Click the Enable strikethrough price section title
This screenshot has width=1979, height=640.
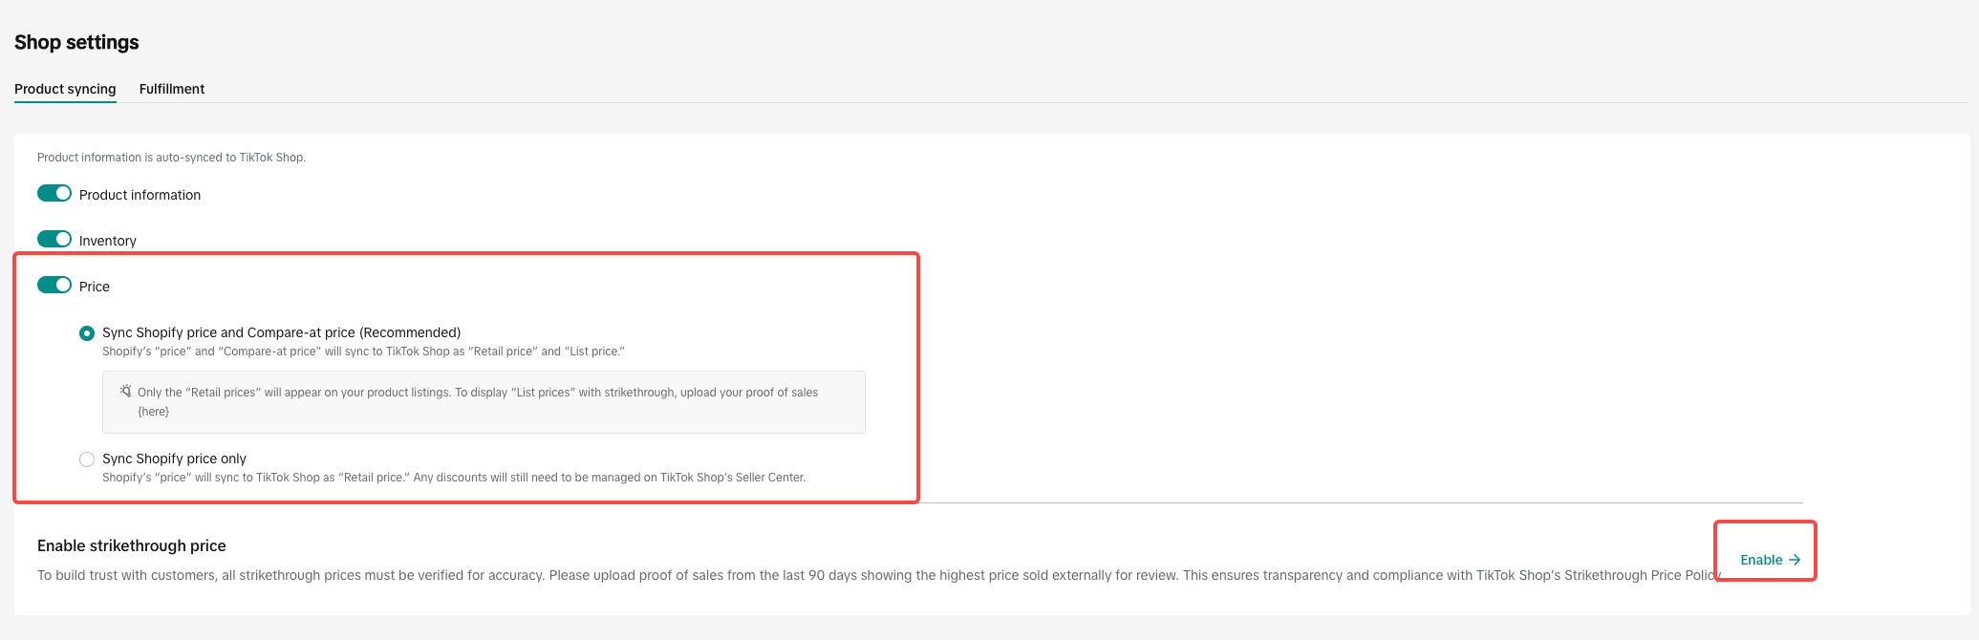132,545
